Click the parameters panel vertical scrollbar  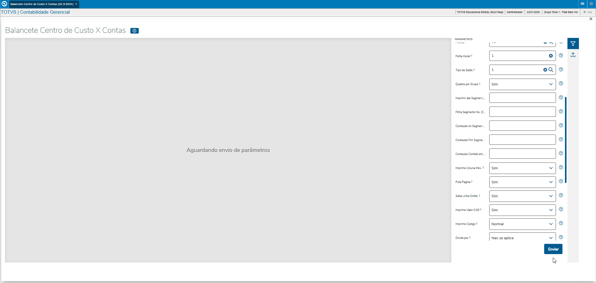pos(566,140)
